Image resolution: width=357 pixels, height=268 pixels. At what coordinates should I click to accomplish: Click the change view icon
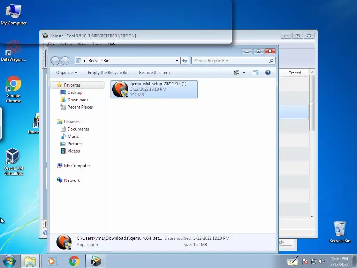coord(236,73)
